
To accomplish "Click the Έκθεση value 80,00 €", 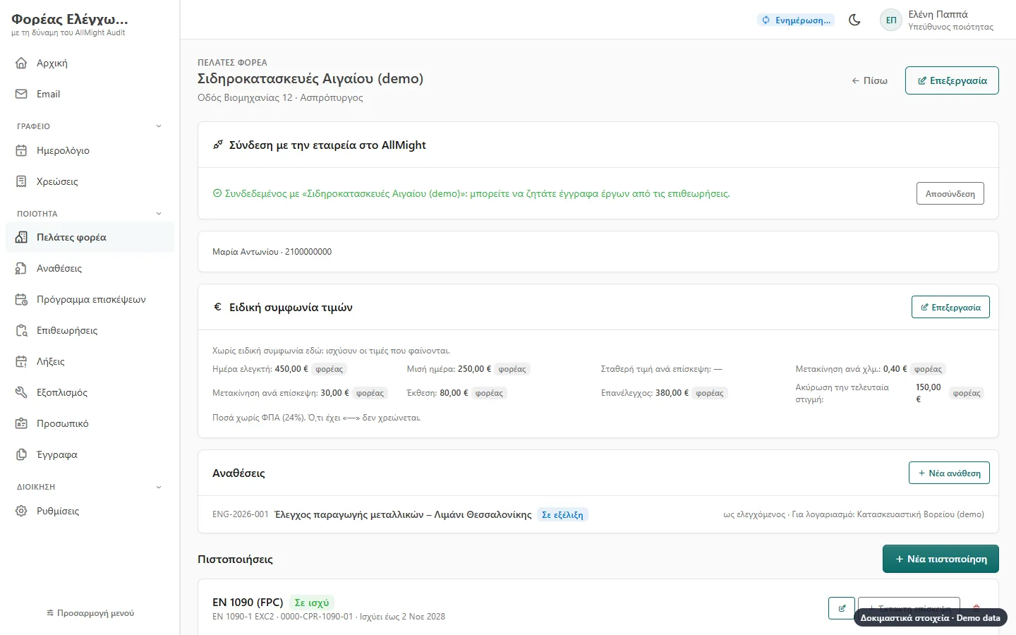I will [x=454, y=393].
